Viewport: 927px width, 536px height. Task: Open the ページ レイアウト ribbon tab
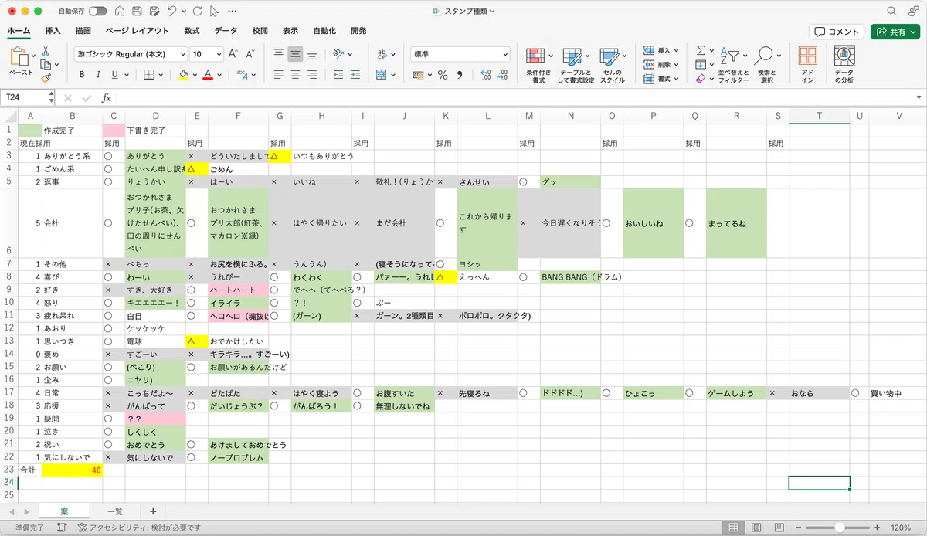tap(137, 31)
